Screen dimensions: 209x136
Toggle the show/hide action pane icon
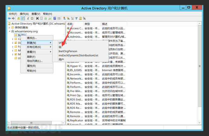59,18
